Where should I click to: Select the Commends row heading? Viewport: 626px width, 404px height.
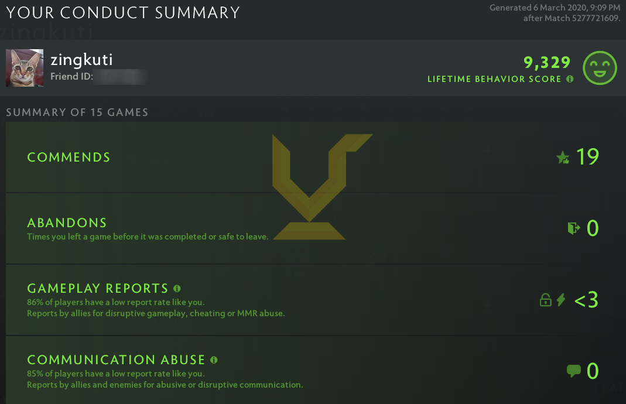[x=69, y=157]
